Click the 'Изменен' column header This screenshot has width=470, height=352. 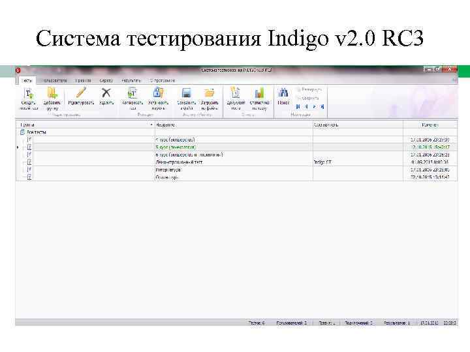430,125
